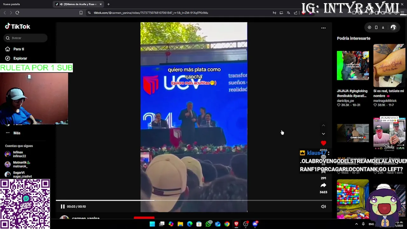Click the TikTok URL address bar
407x229 pixels.
[x=151, y=13]
